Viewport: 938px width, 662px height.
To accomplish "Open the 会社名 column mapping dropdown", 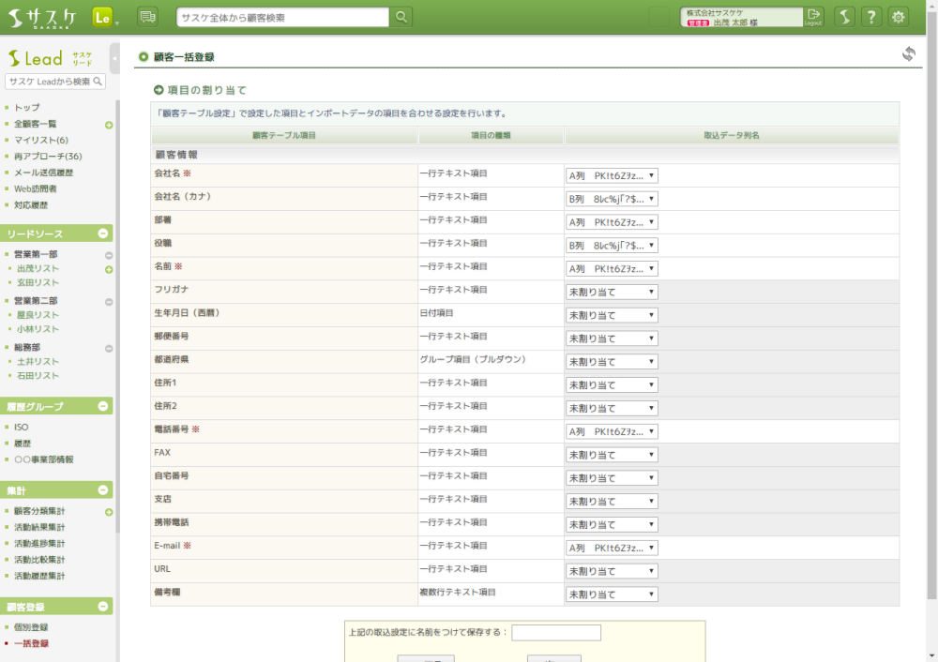I will pyautogui.click(x=611, y=175).
